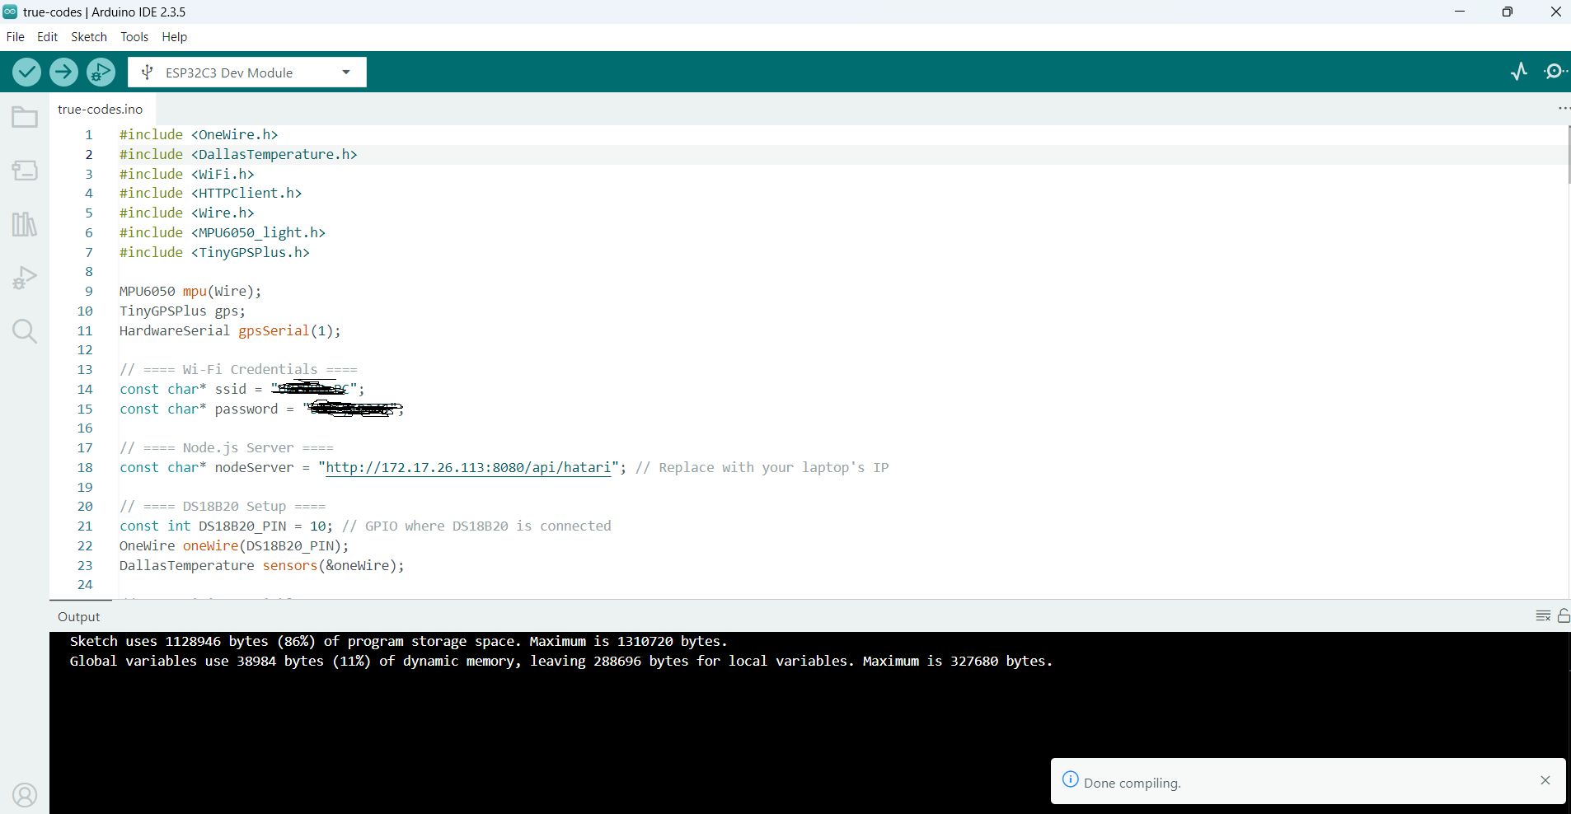
Task: Click the #include <HTTPClient.h> line
Action: [210, 193]
